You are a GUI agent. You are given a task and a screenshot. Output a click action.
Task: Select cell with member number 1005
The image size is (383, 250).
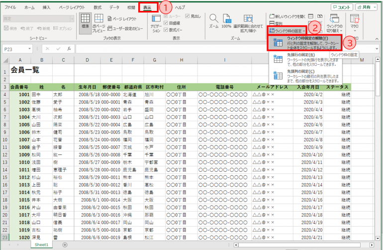(20, 125)
